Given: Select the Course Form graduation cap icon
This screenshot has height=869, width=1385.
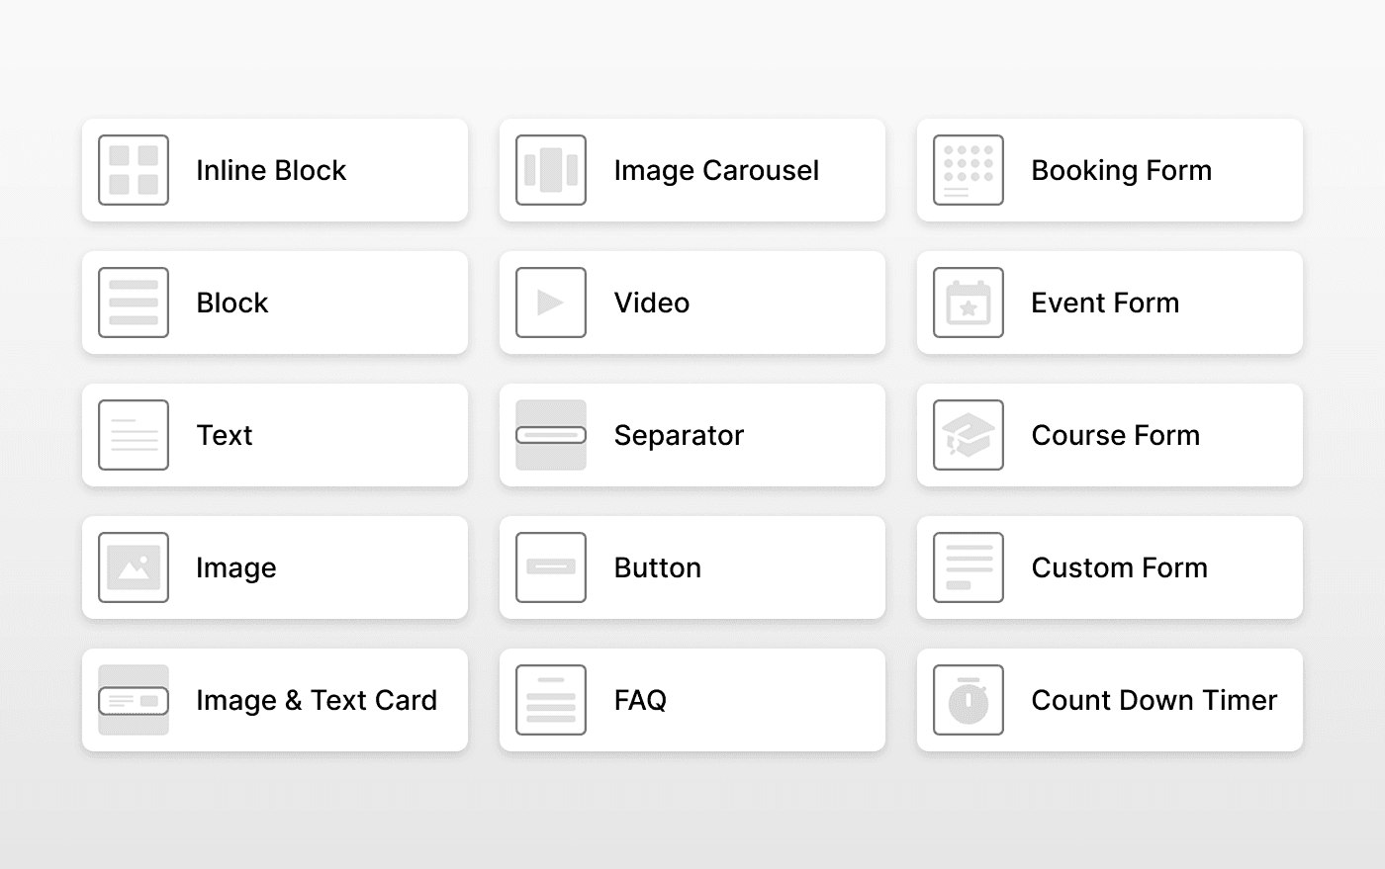Looking at the screenshot, I should [x=969, y=435].
